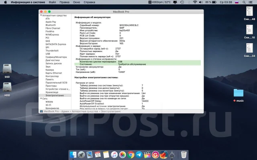Image resolution: width=257 pixels, height=160 pixels.
Task: Open Информация о системе app menu
Action: [x=28, y=2]
